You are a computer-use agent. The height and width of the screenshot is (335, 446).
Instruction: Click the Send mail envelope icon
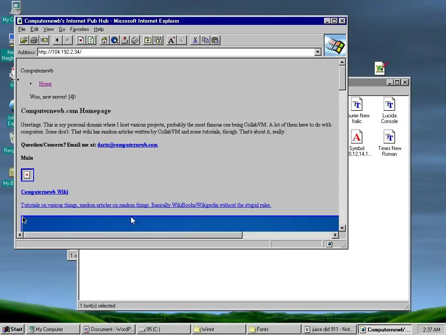click(x=44, y=40)
